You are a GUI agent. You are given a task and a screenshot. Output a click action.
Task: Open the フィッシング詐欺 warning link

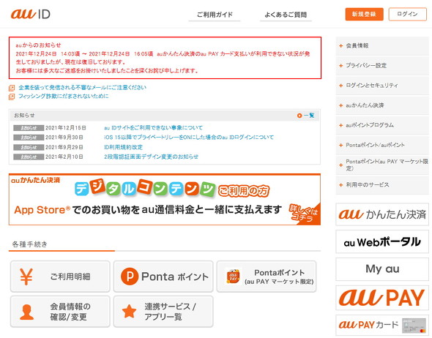pyautogui.click(x=64, y=96)
